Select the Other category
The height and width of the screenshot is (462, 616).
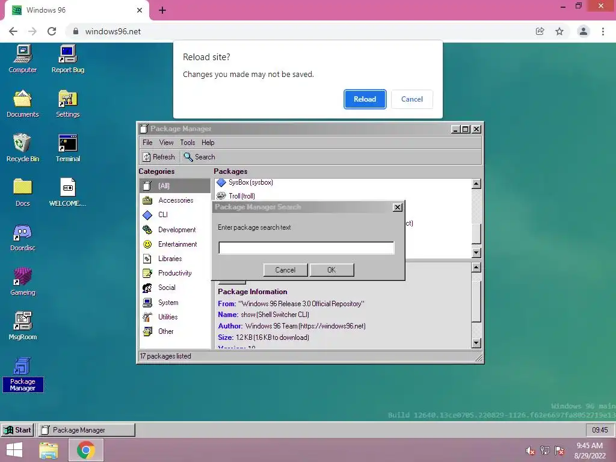175,331
